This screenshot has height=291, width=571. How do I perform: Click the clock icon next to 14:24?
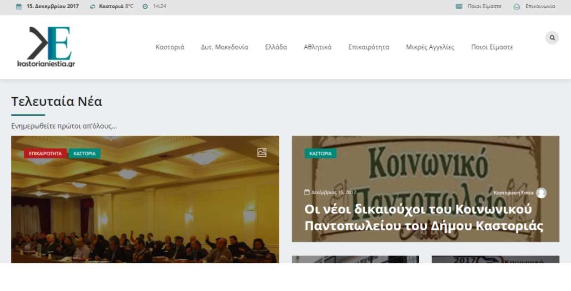pyautogui.click(x=145, y=7)
